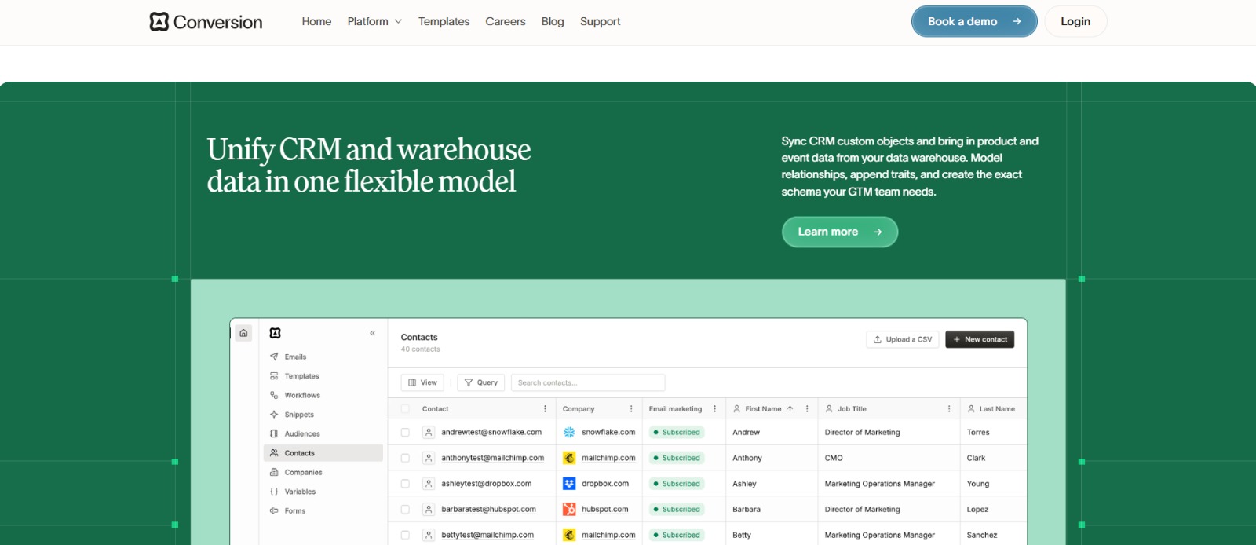Collapse sidebar with double chevron icon
This screenshot has width=1256, height=545.
pos(372,333)
